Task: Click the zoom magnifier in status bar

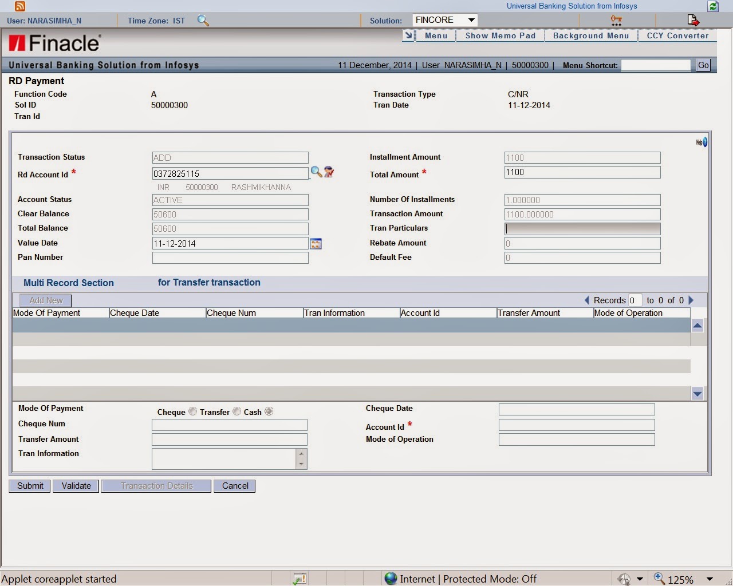Action: click(x=659, y=579)
